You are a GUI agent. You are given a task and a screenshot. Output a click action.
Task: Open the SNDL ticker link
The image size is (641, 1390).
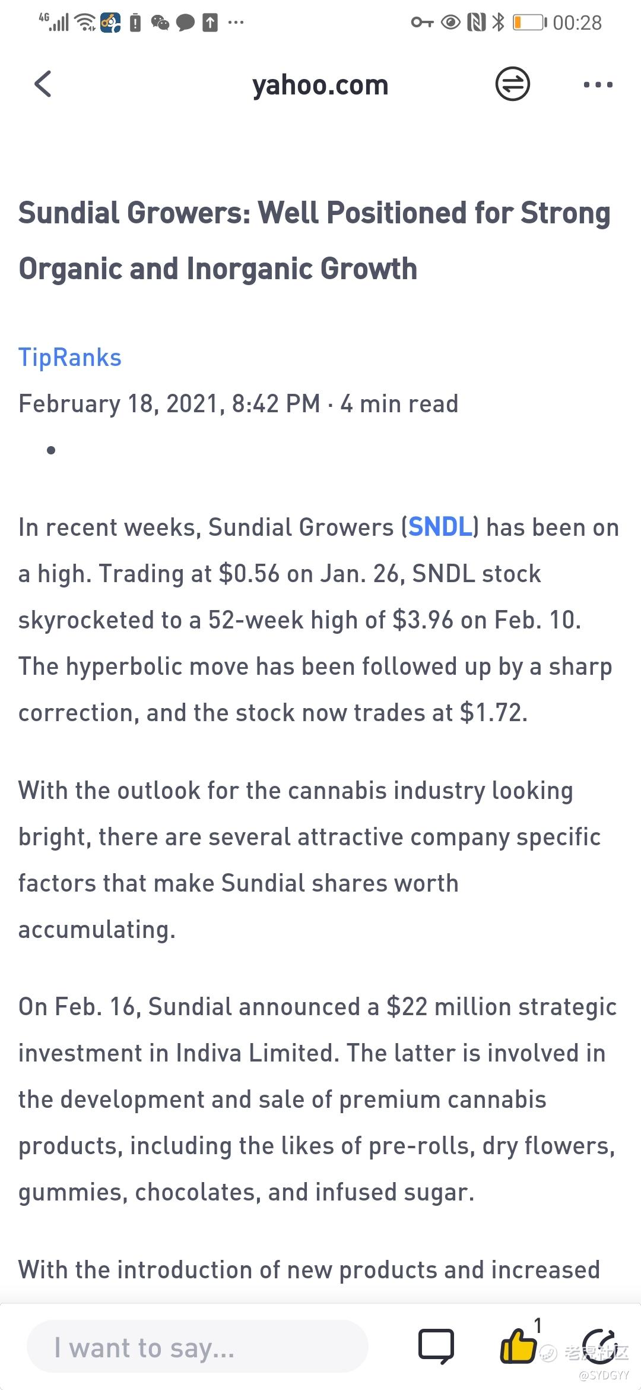[x=440, y=527]
